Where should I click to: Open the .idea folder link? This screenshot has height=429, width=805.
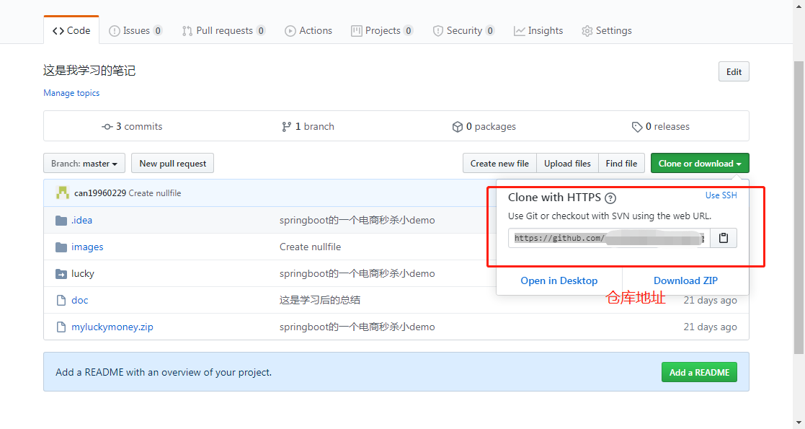[x=81, y=221]
